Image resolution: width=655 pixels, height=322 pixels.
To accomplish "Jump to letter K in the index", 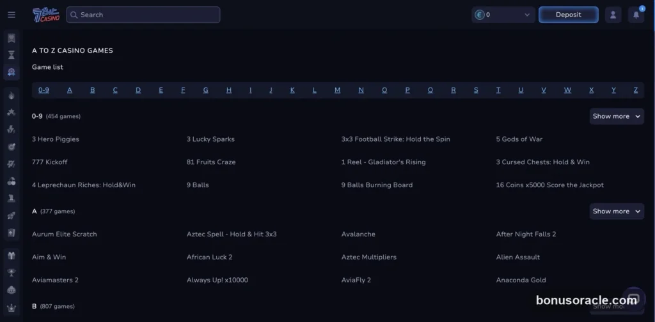I will click(292, 90).
